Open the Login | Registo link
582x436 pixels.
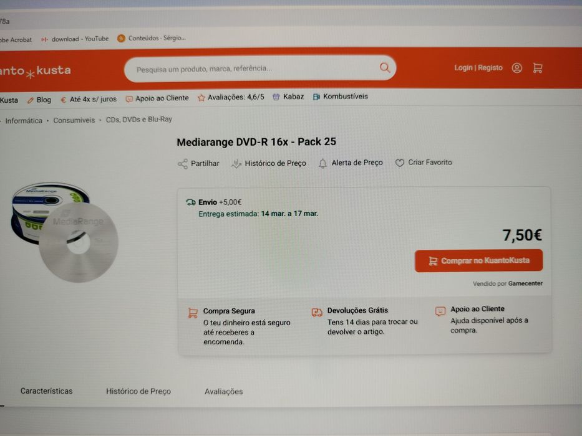(478, 68)
